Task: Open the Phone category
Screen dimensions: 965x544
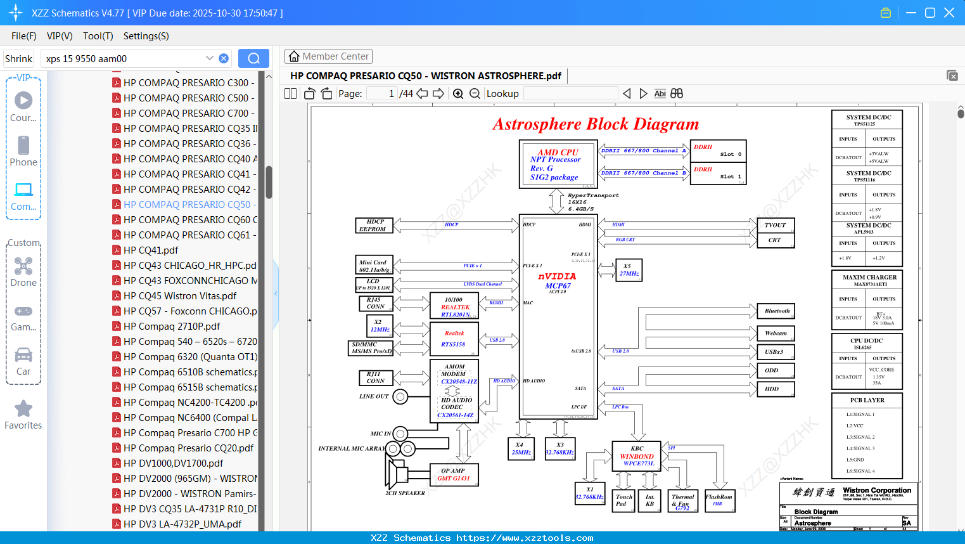Action: tap(23, 151)
